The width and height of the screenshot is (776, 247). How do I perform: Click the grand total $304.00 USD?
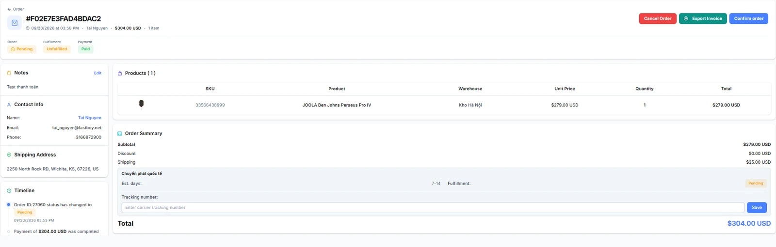pos(749,223)
